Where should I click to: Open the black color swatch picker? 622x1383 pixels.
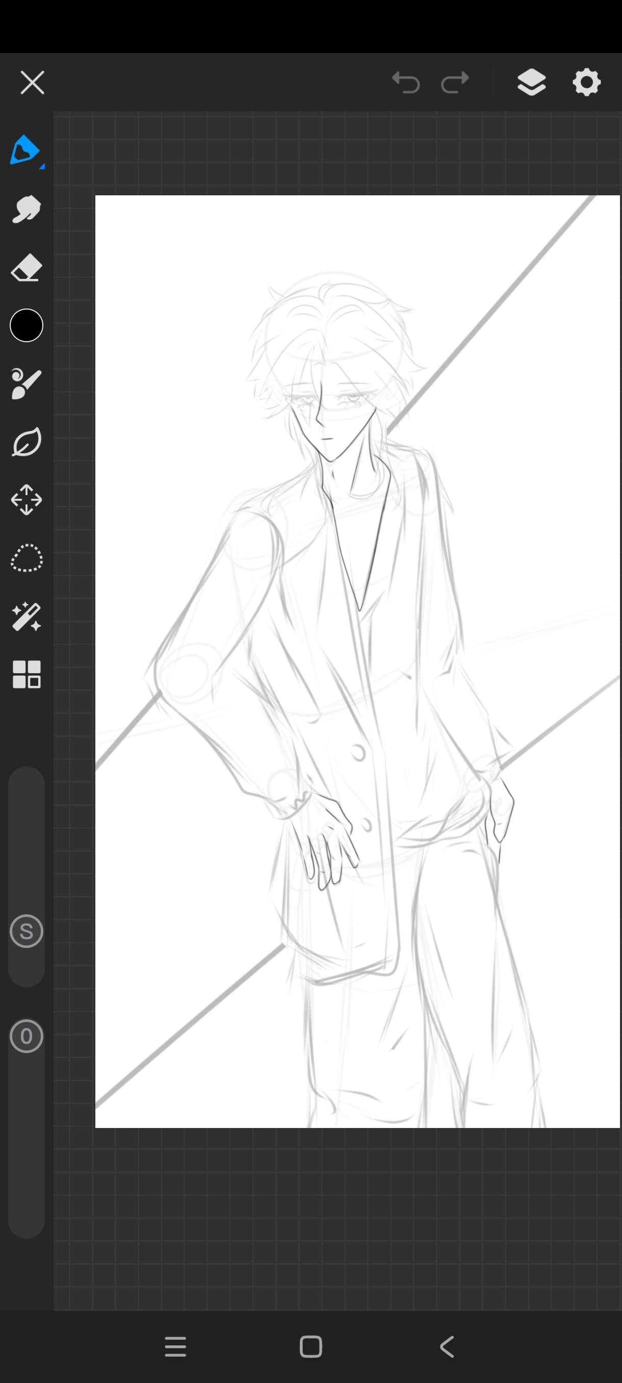[27, 325]
